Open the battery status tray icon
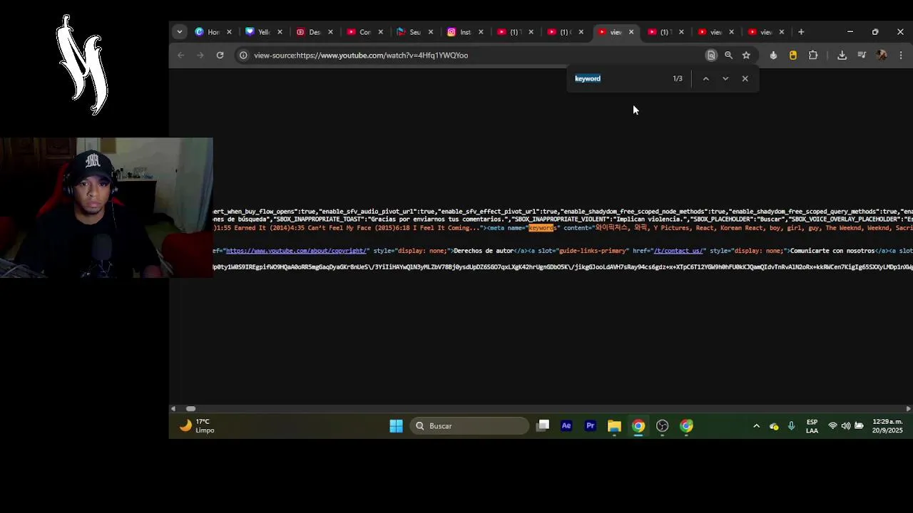This screenshot has height=513, width=913. click(x=860, y=426)
